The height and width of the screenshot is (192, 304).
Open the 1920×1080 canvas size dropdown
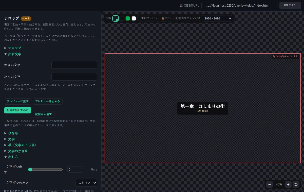tap(217, 18)
